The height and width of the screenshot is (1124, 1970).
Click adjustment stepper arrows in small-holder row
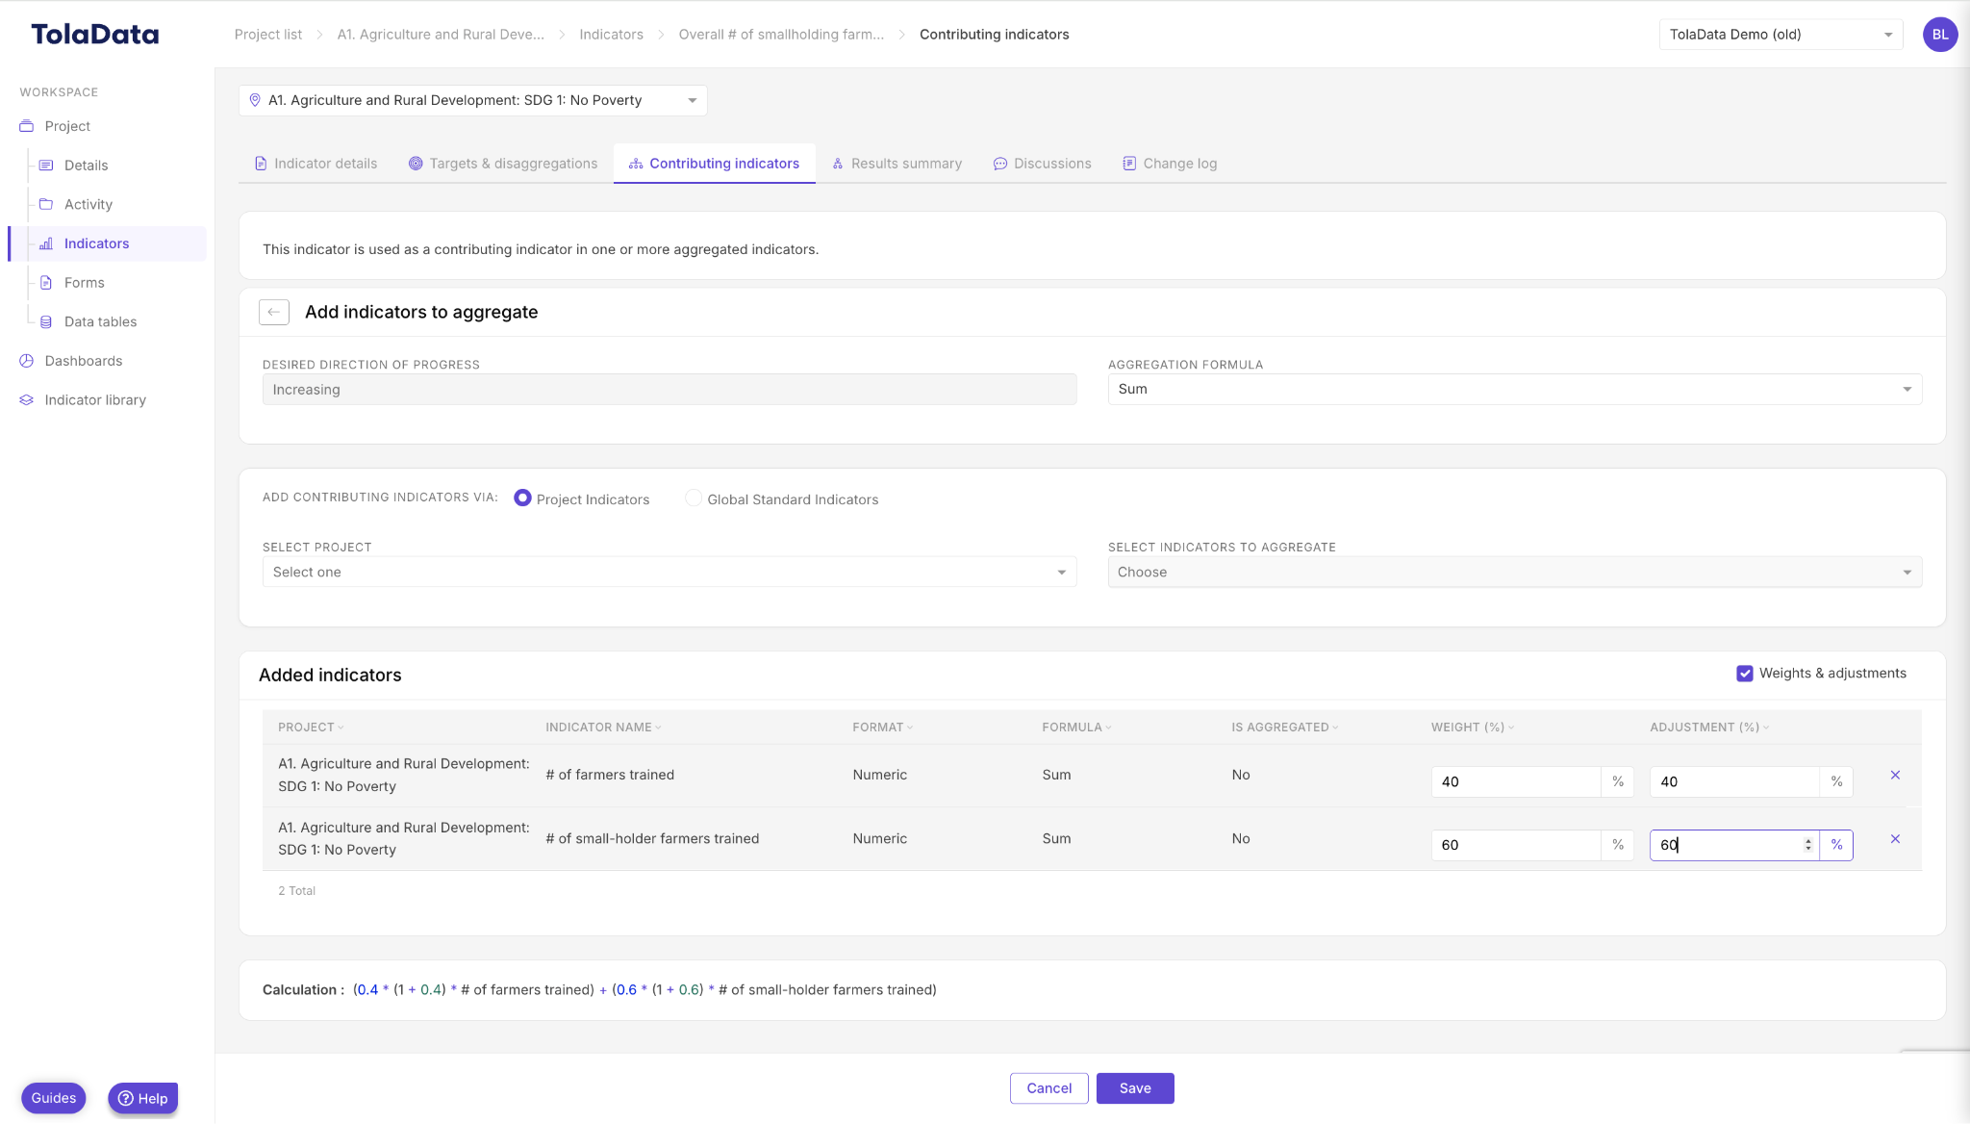(x=1808, y=845)
